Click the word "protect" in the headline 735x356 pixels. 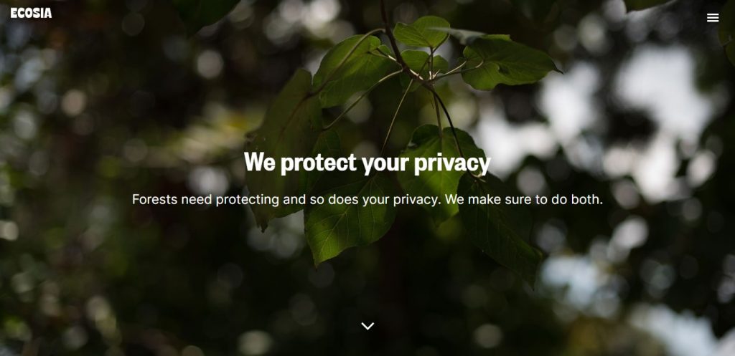pos(319,163)
